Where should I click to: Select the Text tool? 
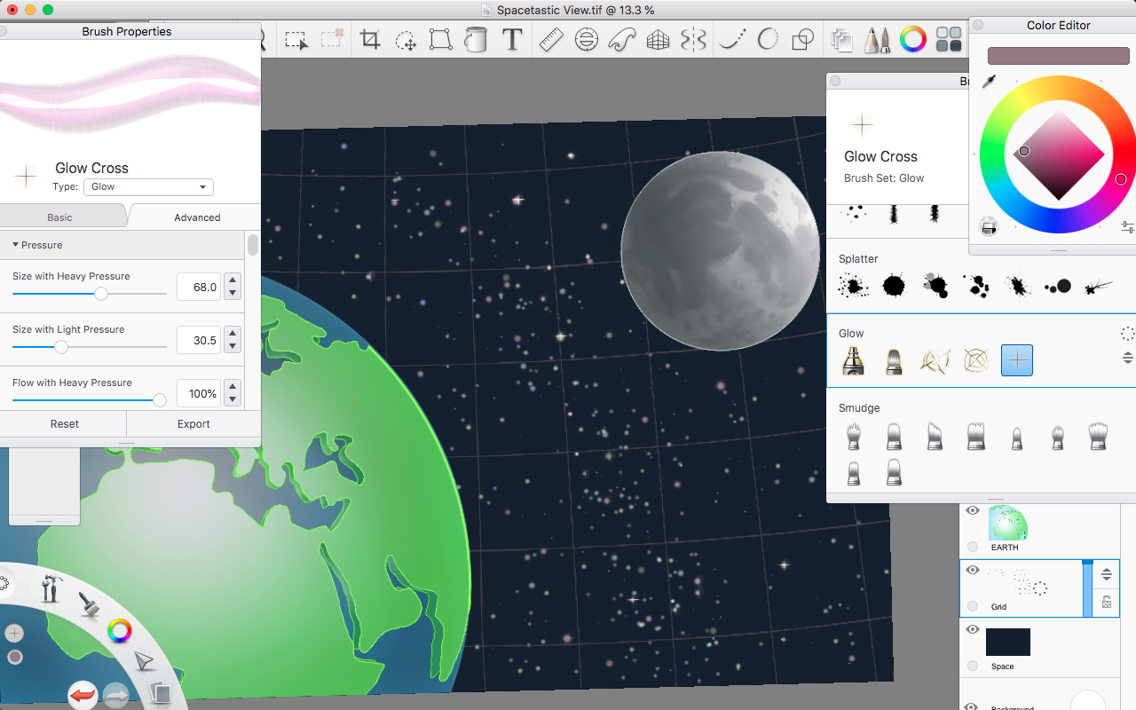pyautogui.click(x=511, y=40)
